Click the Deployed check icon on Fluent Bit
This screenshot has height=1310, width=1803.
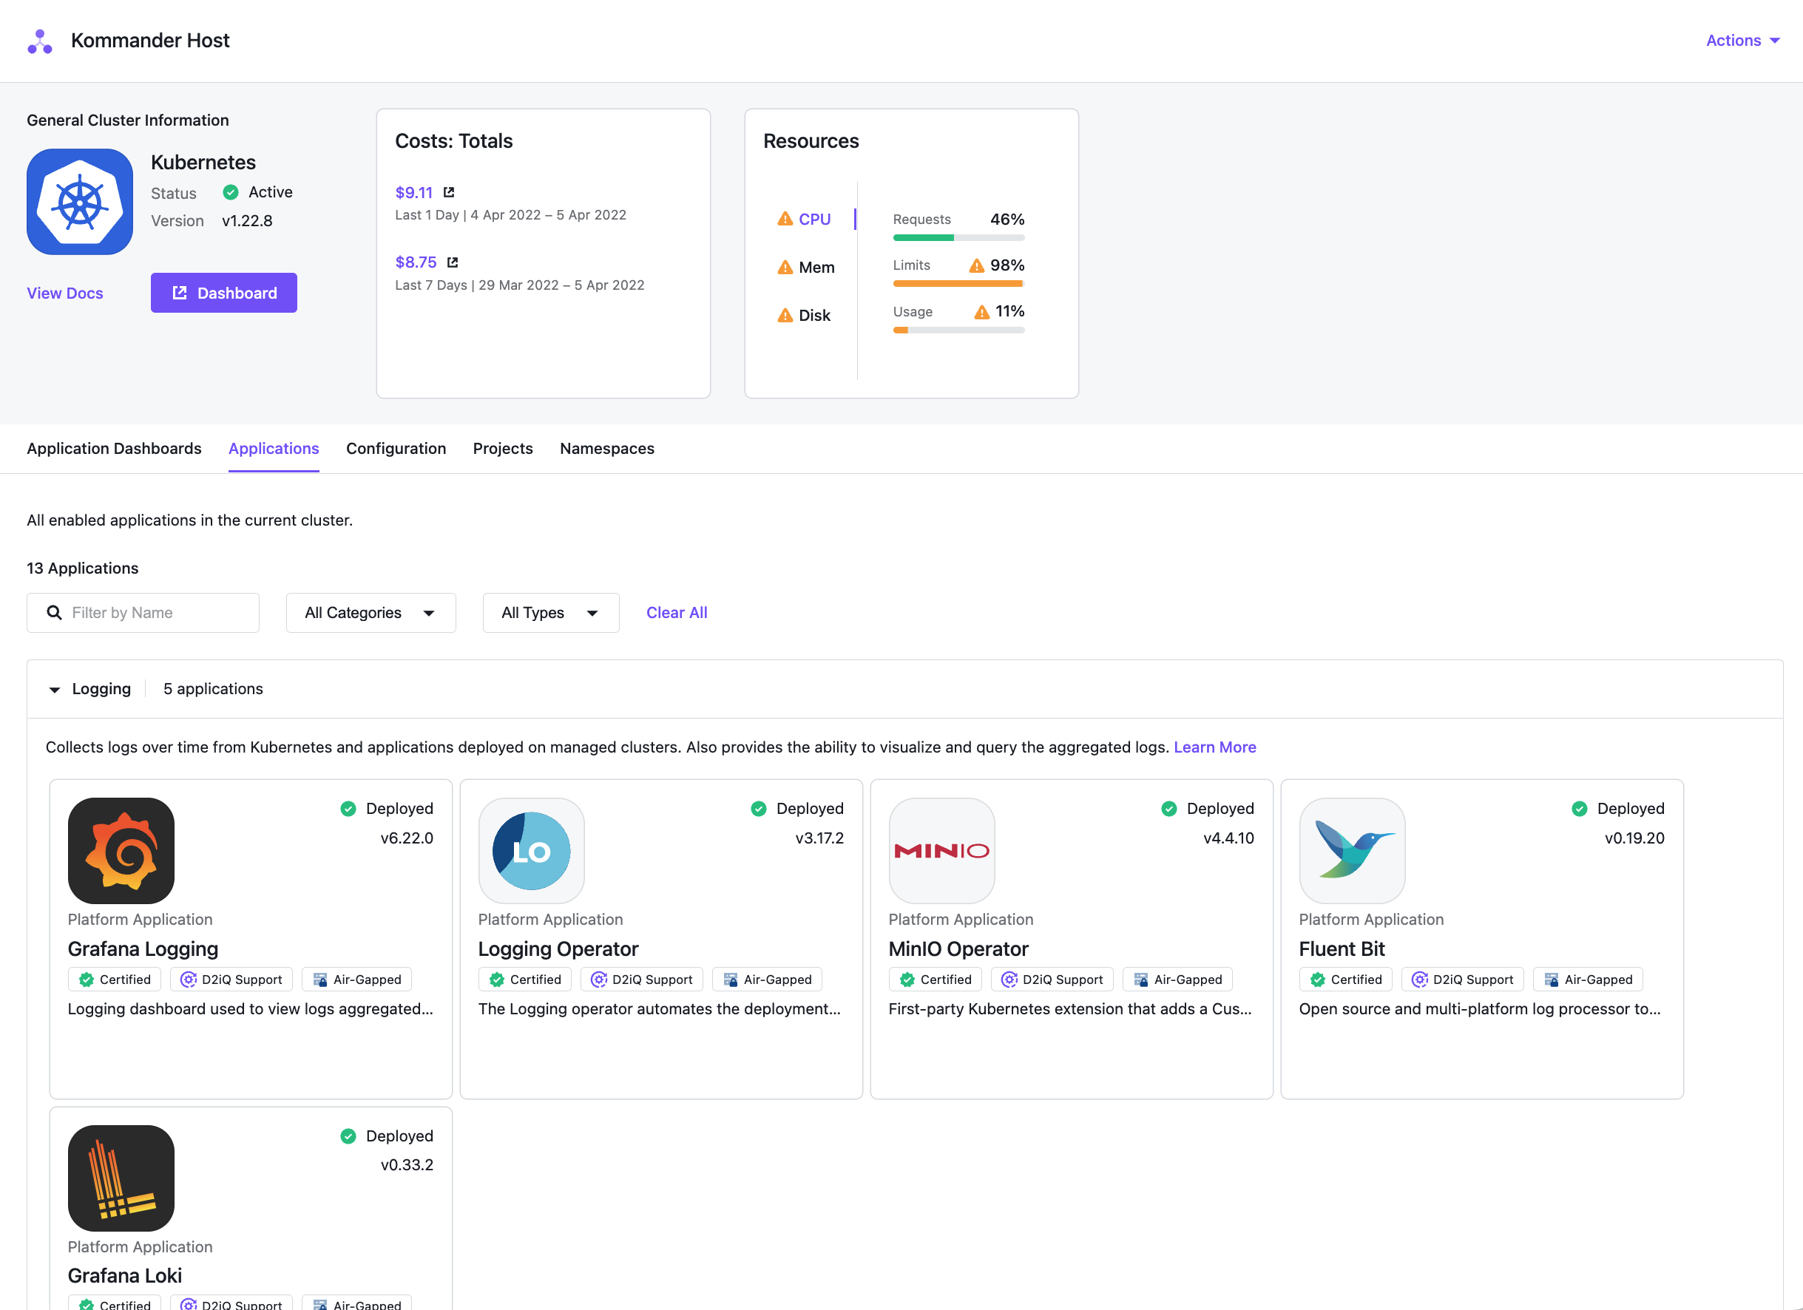pyautogui.click(x=1580, y=810)
